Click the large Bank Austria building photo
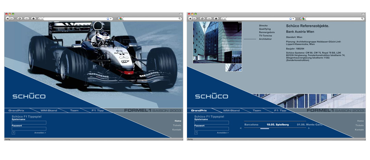This screenshot has width=370, height=160. (217, 42)
